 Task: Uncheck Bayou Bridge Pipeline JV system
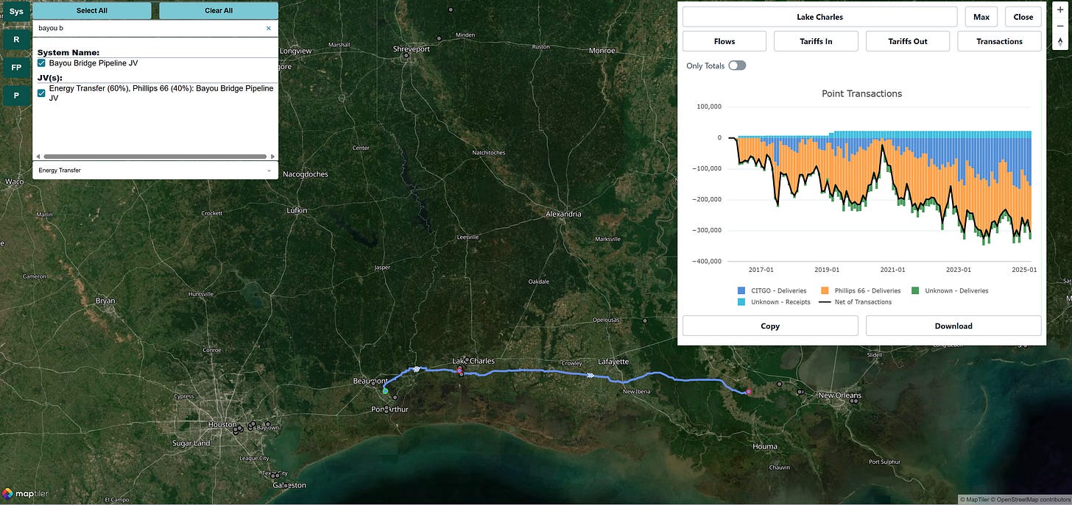[x=42, y=63]
